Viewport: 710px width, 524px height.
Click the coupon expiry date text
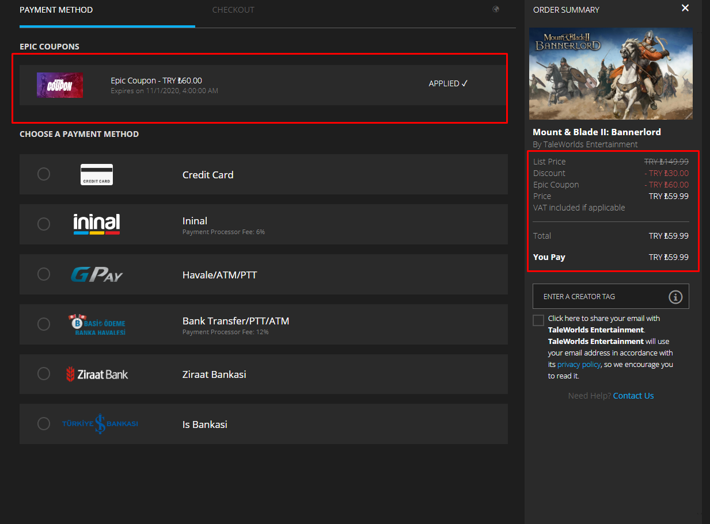tap(164, 91)
